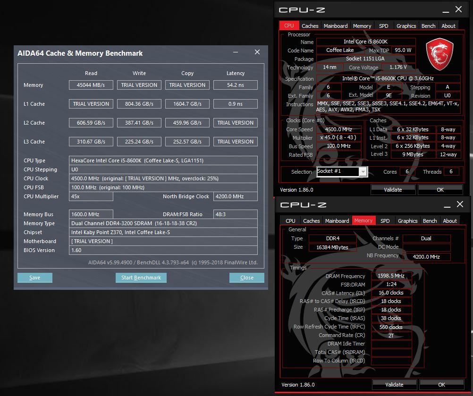Click Memory Bus 1600.0 MHz field

tap(91, 214)
